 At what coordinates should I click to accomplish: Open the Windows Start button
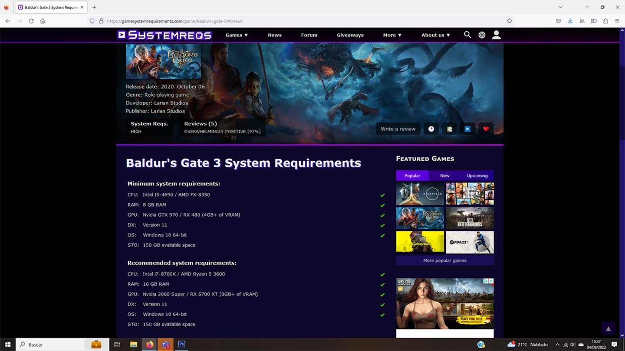tap(7, 344)
